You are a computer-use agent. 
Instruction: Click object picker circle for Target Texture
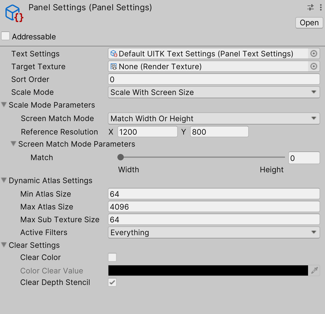pyautogui.click(x=314, y=67)
